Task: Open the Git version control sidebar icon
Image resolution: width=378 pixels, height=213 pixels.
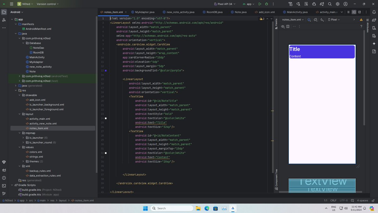Action: tap(4, 194)
